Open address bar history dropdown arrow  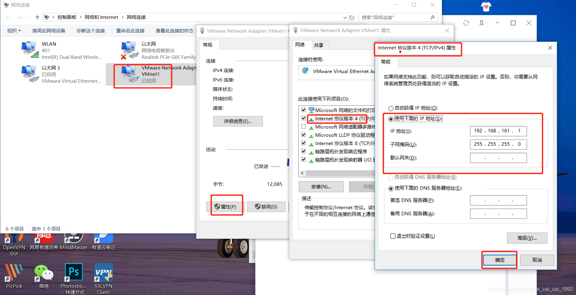(x=345, y=17)
